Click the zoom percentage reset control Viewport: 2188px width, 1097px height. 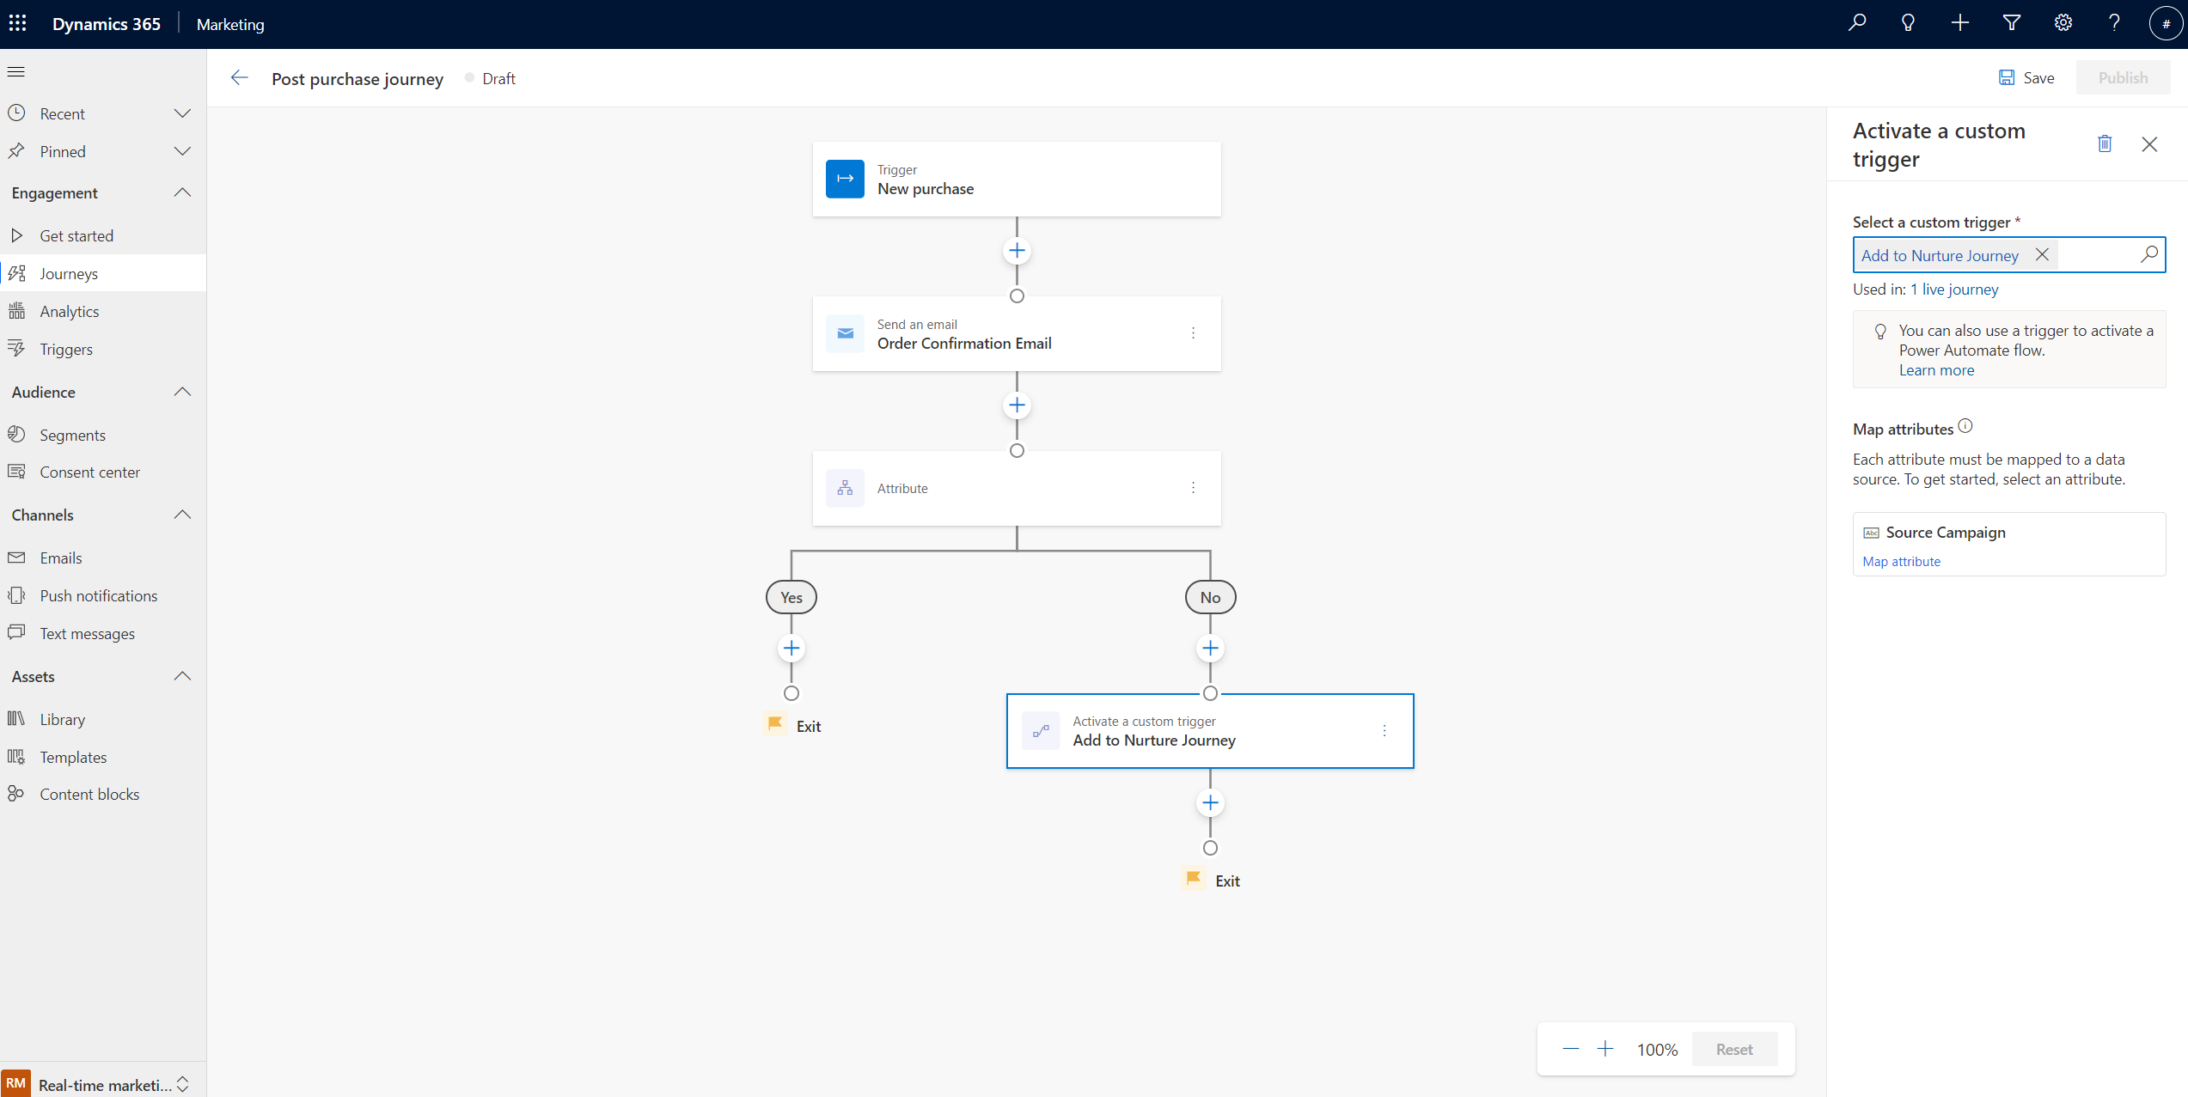click(1733, 1048)
